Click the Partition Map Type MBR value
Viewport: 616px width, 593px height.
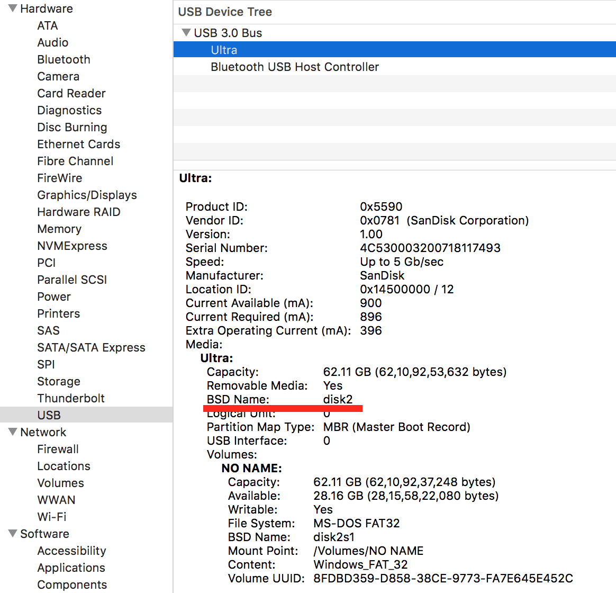pos(396,426)
